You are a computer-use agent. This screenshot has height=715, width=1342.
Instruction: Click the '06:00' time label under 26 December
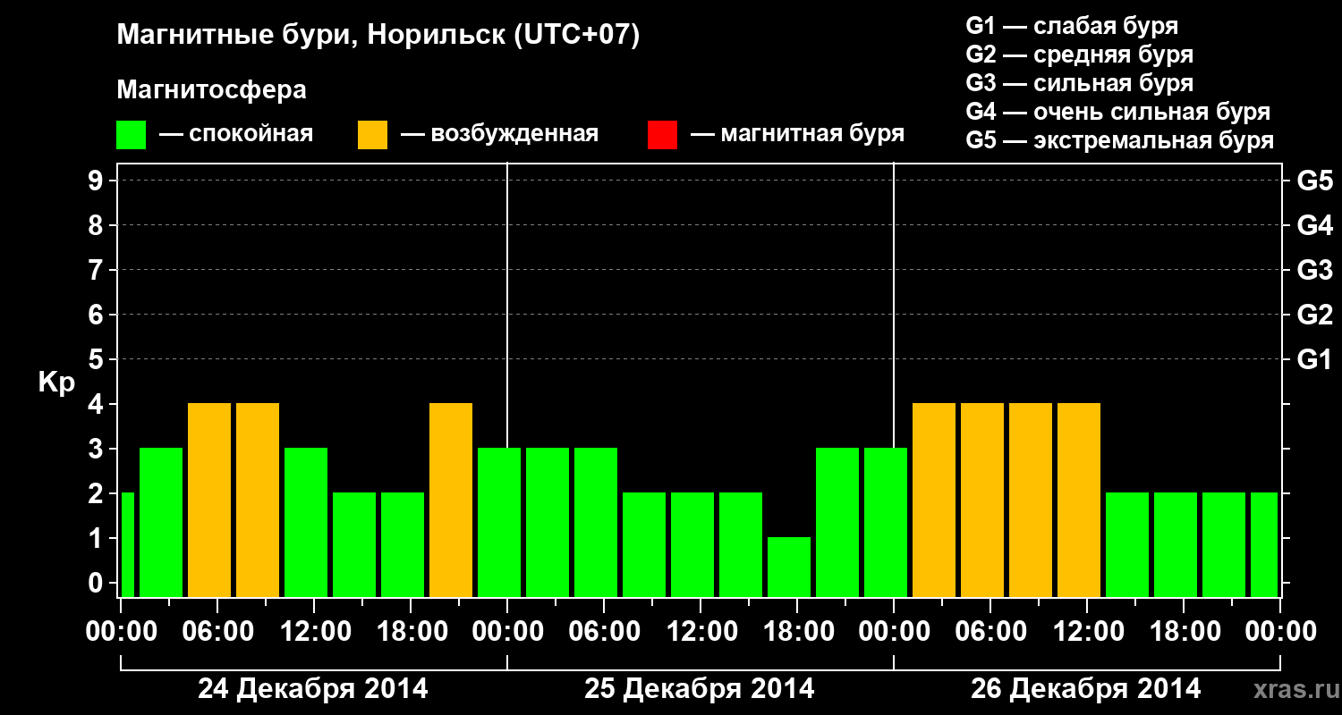tap(990, 631)
